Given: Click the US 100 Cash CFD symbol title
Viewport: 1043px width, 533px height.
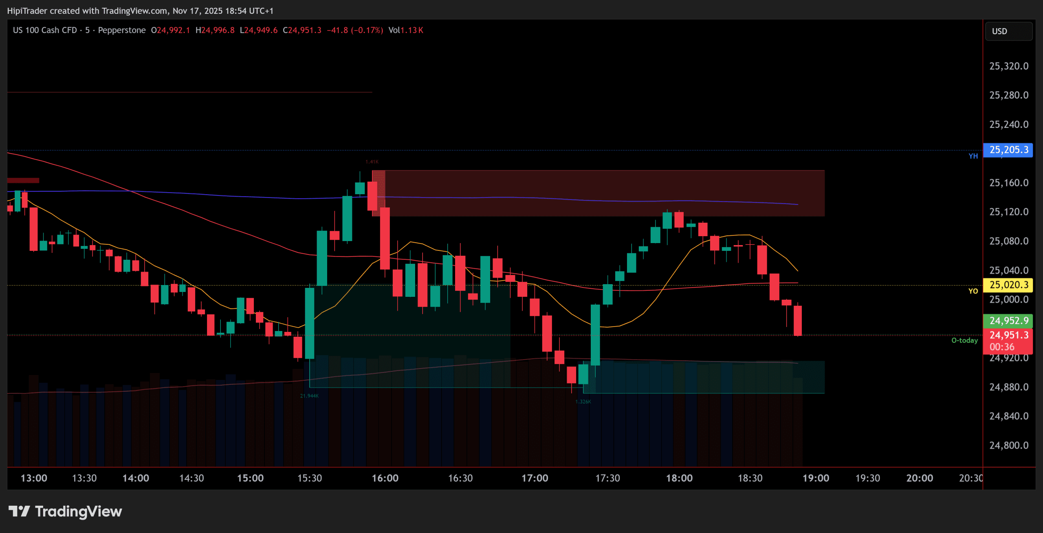Looking at the screenshot, I should (45, 30).
